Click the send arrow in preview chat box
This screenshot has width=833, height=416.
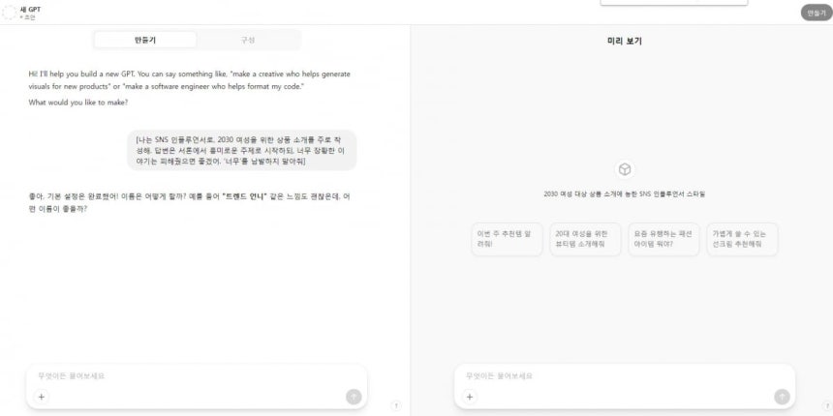pos(782,397)
